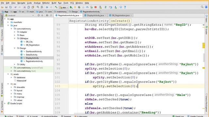Click the yellow warning marker stripe
The height and width of the screenshot is (117, 209).
[203, 45]
